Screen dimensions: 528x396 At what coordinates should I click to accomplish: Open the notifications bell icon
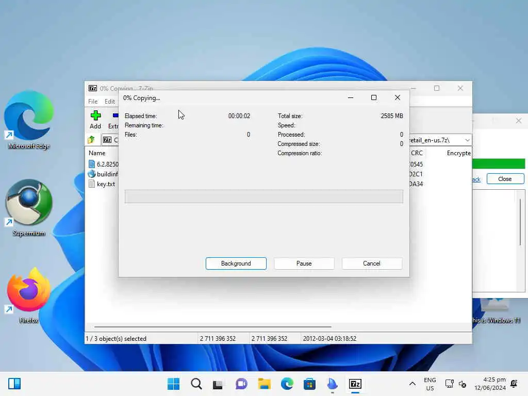[x=514, y=384]
